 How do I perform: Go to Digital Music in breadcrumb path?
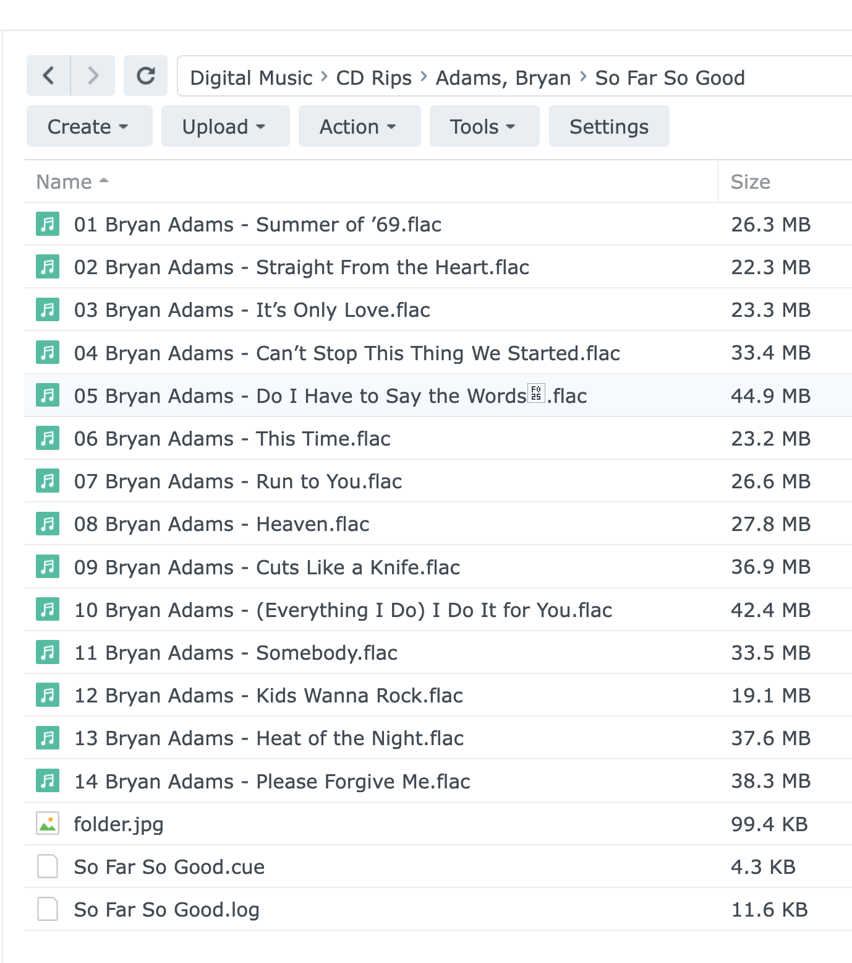pos(251,78)
